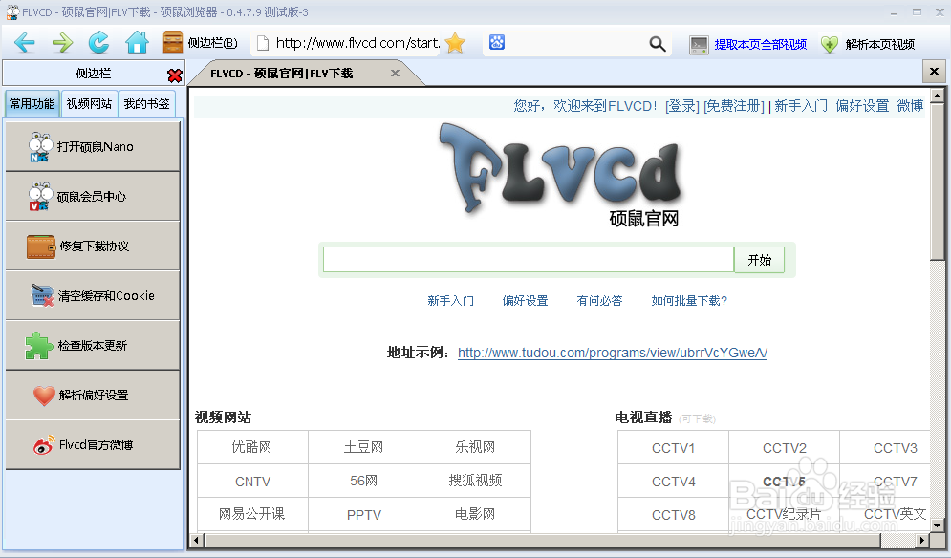
Task: Open 解析偏好设置 from sidebar
Action: coord(93,395)
